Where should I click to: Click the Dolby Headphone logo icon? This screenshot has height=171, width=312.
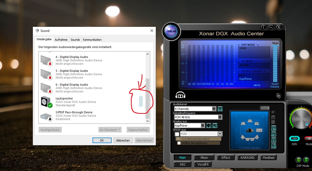pyautogui.click(x=180, y=95)
